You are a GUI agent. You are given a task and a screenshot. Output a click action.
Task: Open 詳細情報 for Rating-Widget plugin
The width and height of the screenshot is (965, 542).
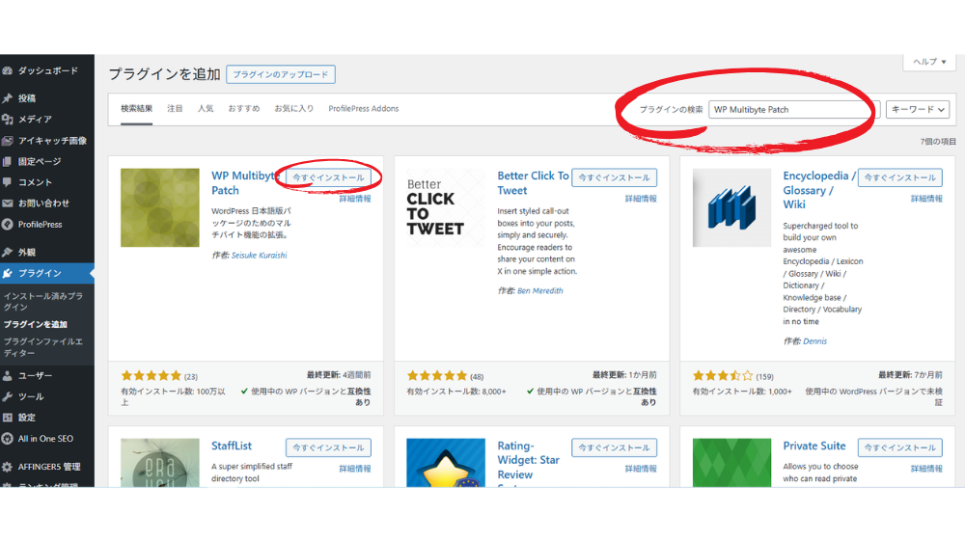(x=641, y=469)
